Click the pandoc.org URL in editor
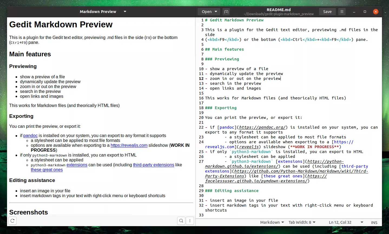The image size is (389, 234). pos(262,127)
